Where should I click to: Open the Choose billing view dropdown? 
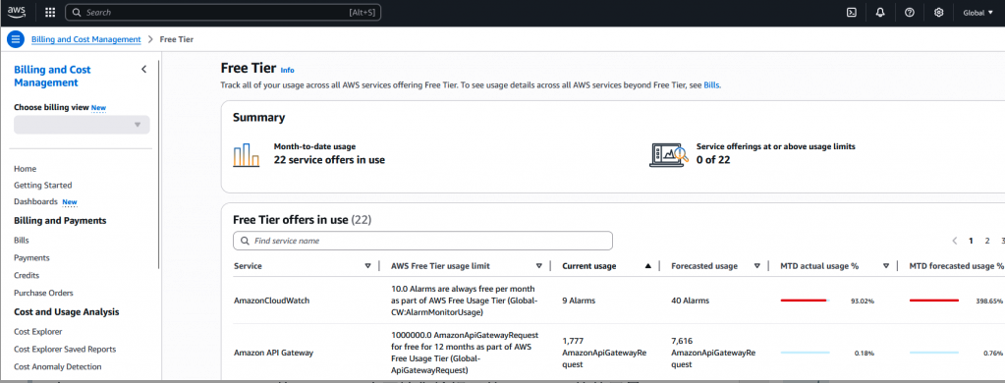point(83,125)
